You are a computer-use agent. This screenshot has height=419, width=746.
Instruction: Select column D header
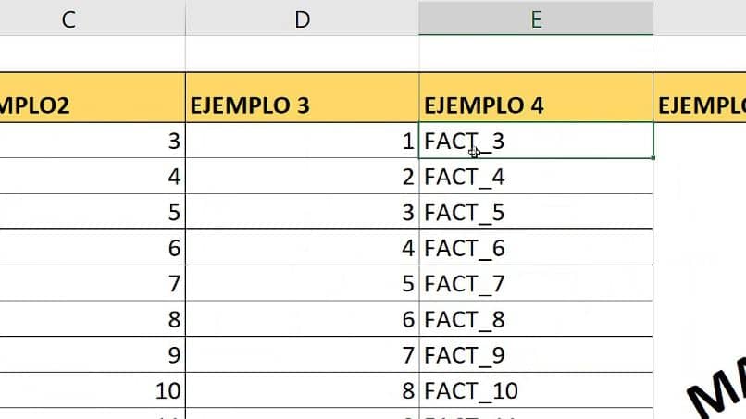click(x=302, y=18)
